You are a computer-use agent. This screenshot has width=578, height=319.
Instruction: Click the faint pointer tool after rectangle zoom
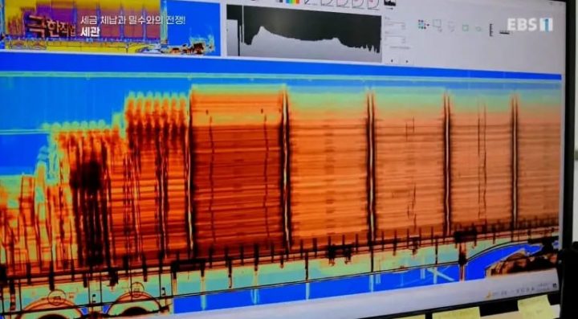click(451, 27)
